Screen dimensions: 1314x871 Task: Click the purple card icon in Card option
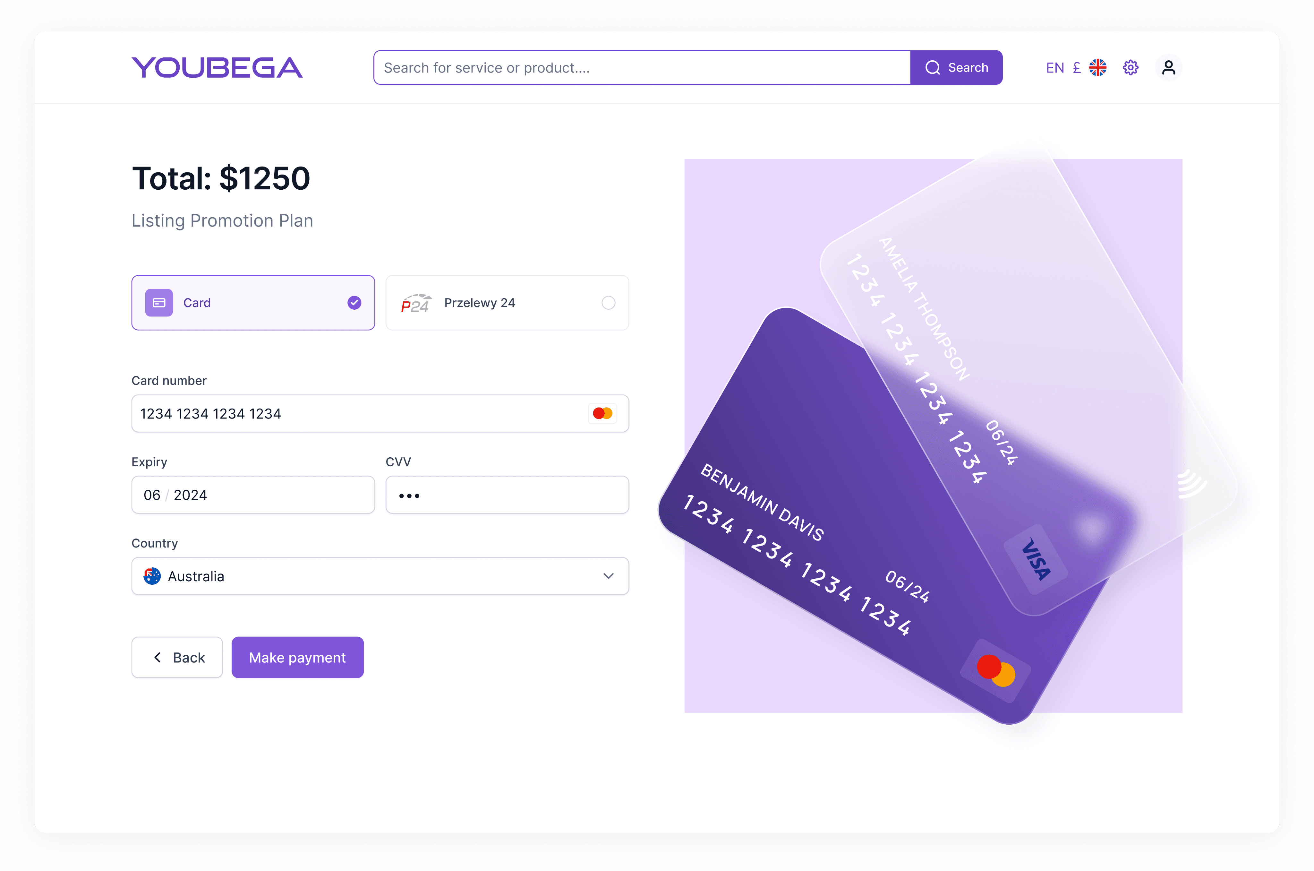[x=159, y=303]
